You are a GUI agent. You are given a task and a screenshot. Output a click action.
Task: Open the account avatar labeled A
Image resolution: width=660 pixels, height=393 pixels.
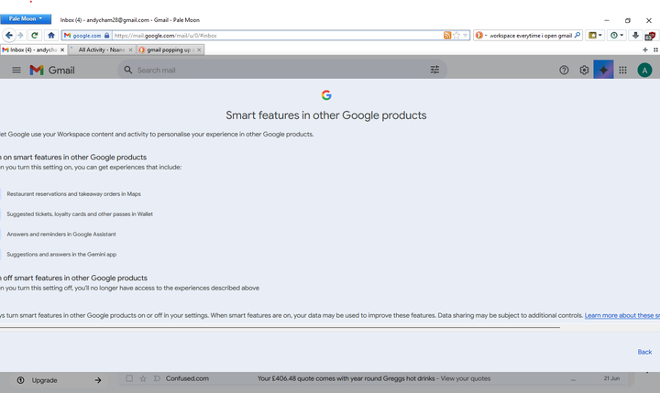click(644, 71)
